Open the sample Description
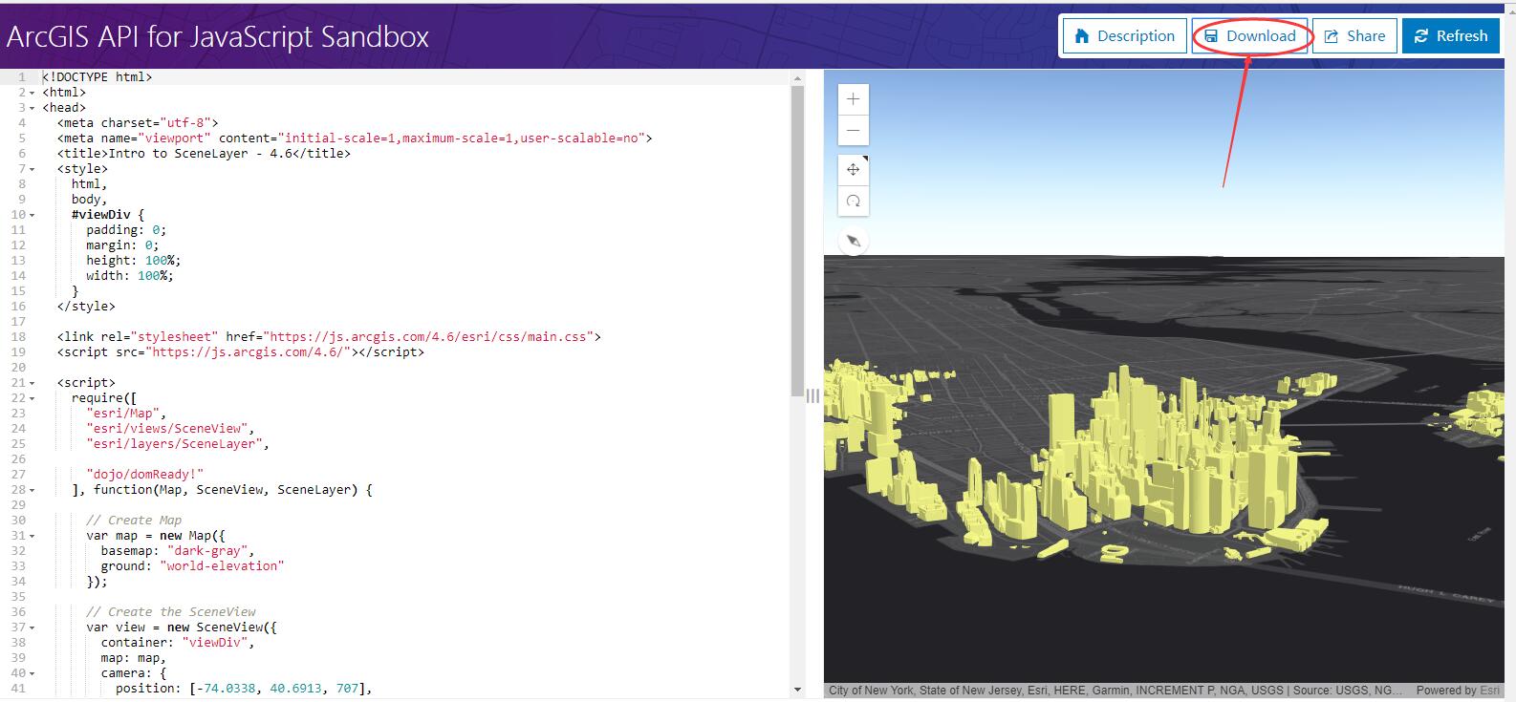Image resolution: width=1516 pixels, height=702 pixels. [1124, 36]
